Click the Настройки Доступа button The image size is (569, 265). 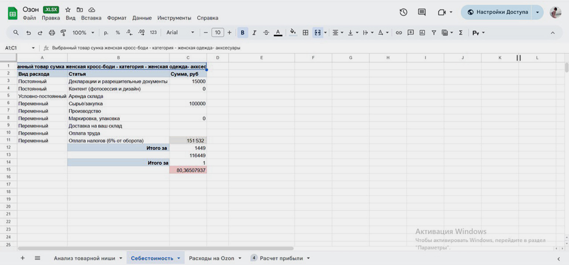point(497,12)
